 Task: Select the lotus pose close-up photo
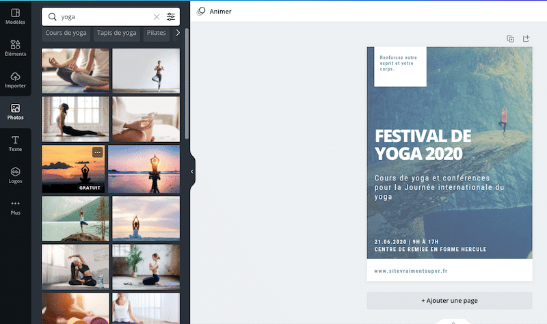pos(75,71)
